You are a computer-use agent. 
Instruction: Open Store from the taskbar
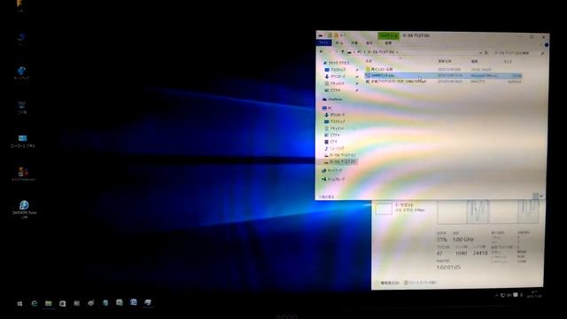(x=62, y=303)
